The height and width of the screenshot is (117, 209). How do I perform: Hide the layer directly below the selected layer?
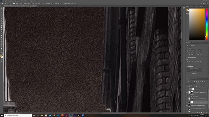(x=187, y=105)
